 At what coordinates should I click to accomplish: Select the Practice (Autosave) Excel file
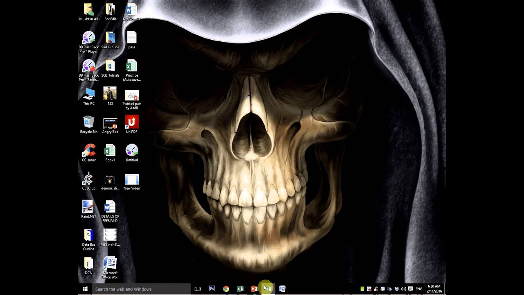coord(131,70)
